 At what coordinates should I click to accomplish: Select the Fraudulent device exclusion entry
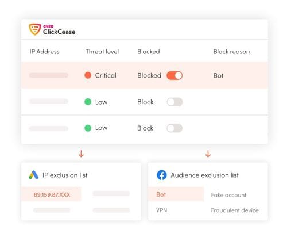pos(235,210)
